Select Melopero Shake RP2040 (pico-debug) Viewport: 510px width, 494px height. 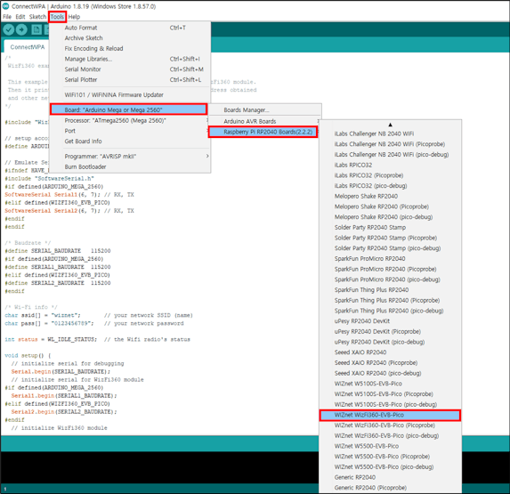pyautogui.click(x=391, y=217)
